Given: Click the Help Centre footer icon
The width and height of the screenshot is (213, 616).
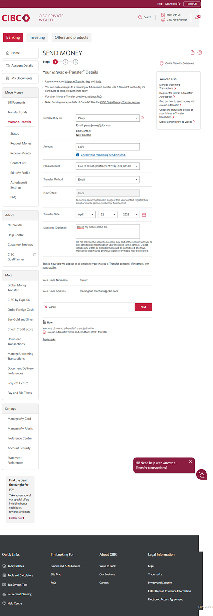Looking at the screenshot, I should click(4, 603).
